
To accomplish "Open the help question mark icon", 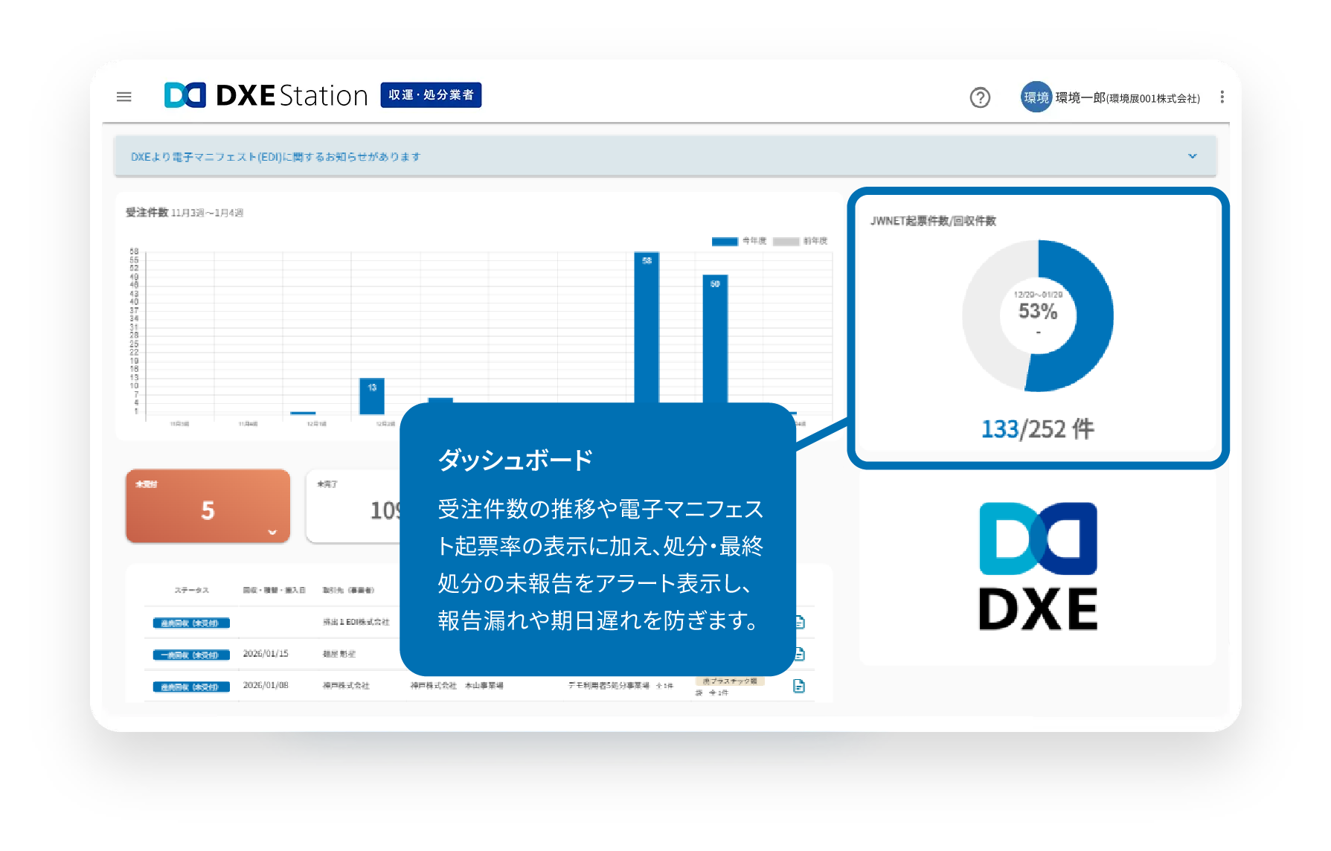I will tap(980, 97).
